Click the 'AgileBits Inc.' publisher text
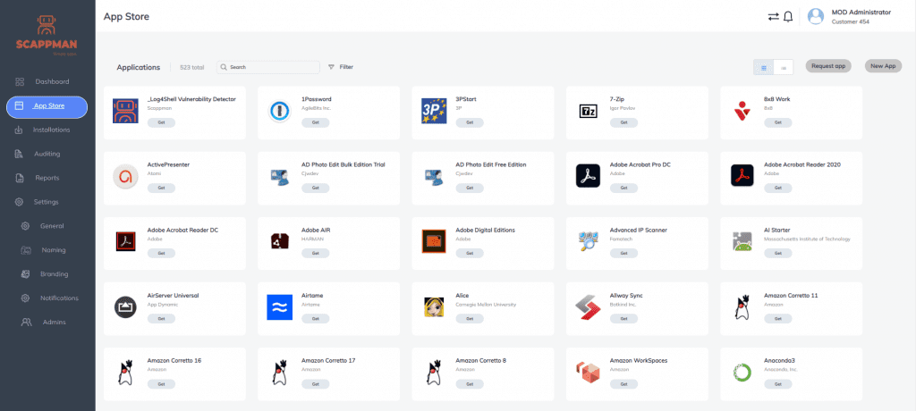 (x=316, y=109)
